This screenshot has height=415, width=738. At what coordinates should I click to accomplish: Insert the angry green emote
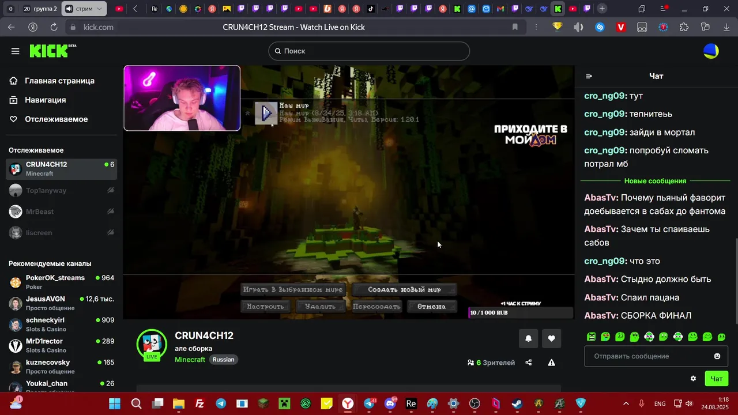point(591,337)
